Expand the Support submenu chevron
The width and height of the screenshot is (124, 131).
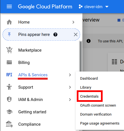click(x=70, y=87)
